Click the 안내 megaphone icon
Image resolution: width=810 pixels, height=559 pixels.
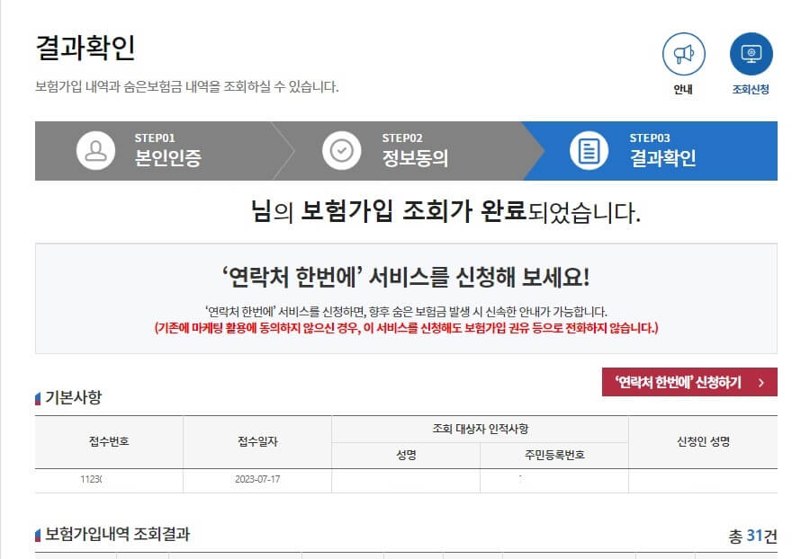684,54
